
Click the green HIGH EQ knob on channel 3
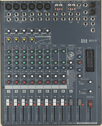click(x=24, y=51)
